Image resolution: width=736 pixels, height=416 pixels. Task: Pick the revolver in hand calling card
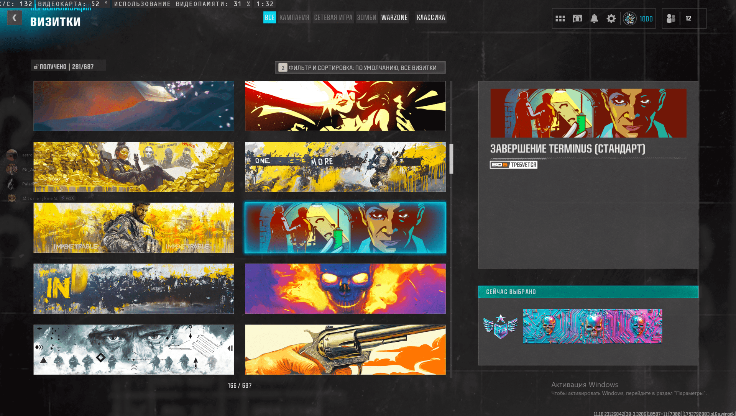[345, 349]
